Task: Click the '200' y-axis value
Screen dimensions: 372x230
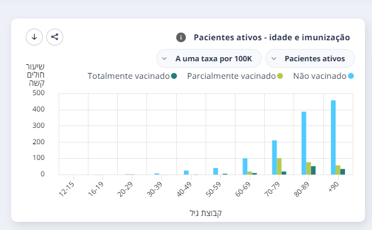Action: pos(39,142)
